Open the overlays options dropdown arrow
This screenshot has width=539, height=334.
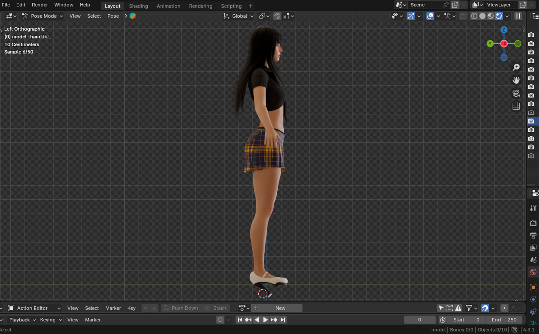(x=438, y=16)
